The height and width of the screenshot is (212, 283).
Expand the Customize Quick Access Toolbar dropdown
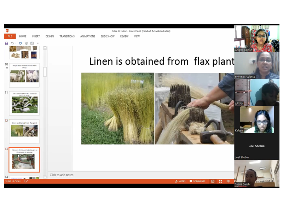click(x=38, y=43)
